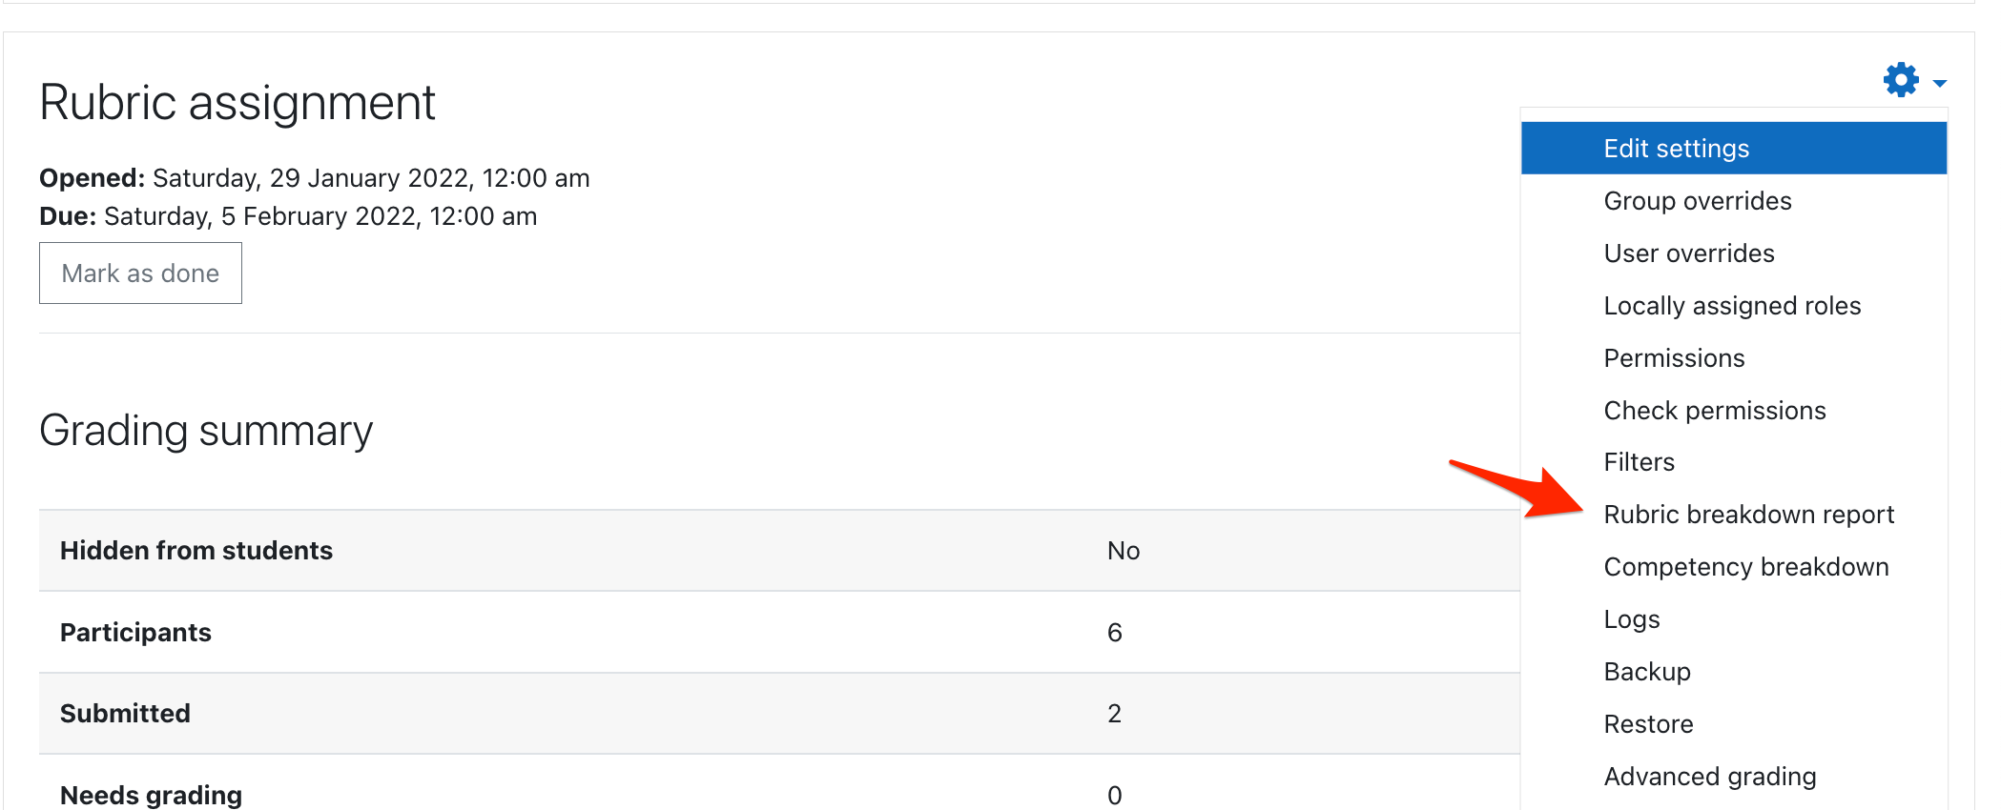The image size is (2001, 810).
Task: Select Group overrides from menu
Action: click(x=1697, y=201)
